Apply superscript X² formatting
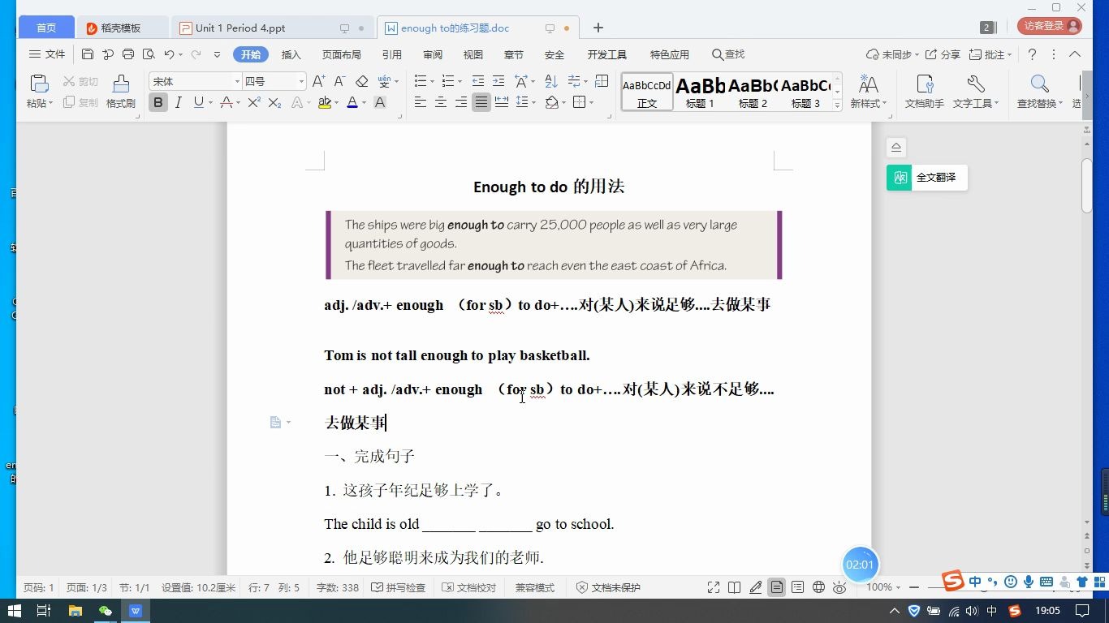Image resolution: width=1109 pixels, height=623 pixels. point(254,102)
